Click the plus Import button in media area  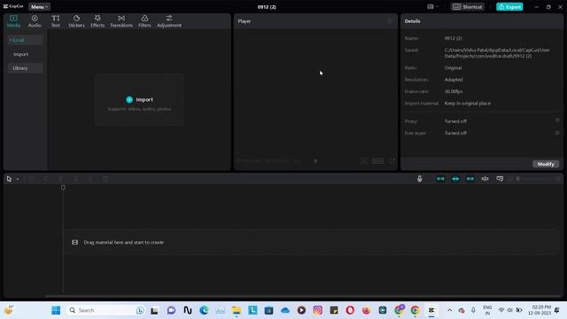[x=139, y=99]
